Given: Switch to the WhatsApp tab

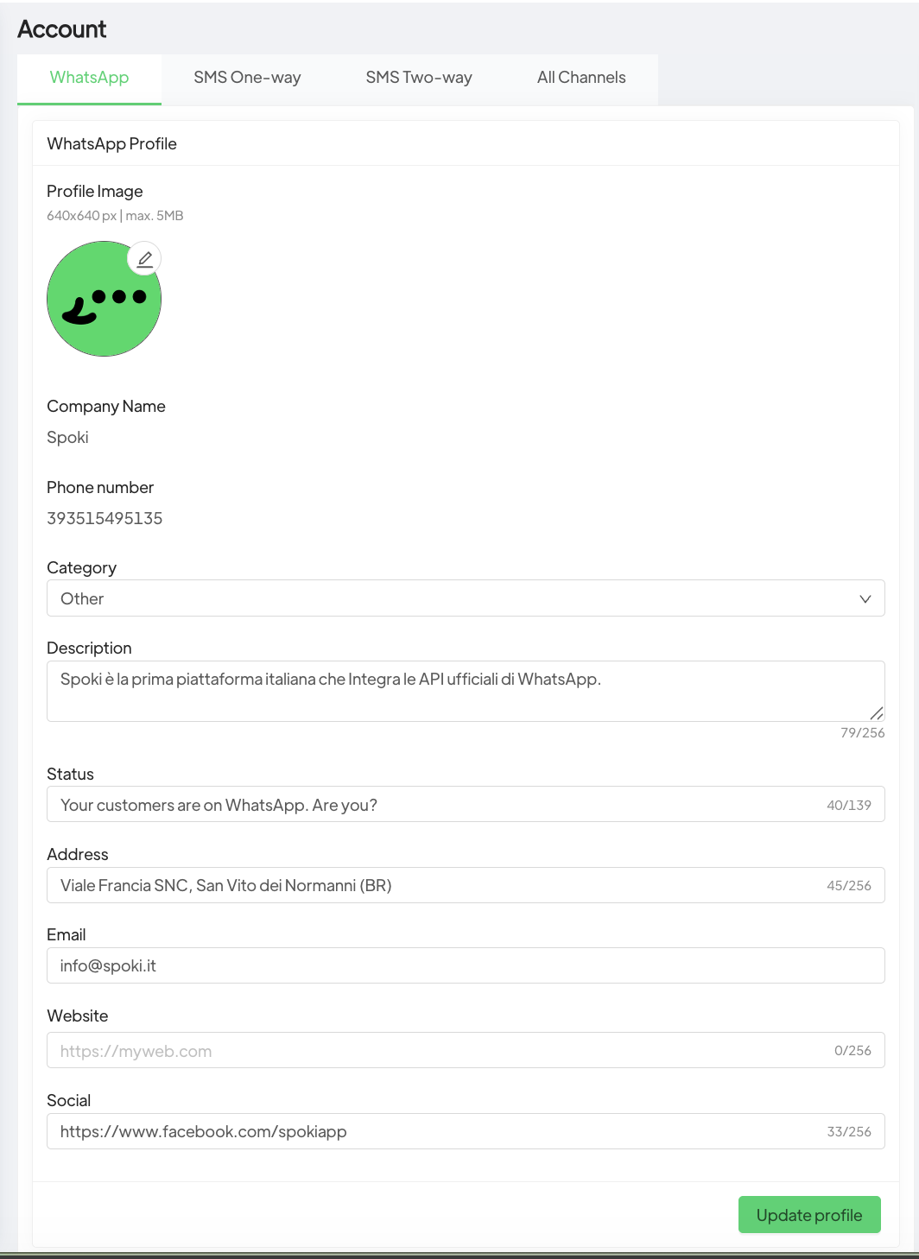Looking at the screenshot, I should (89, 78).
